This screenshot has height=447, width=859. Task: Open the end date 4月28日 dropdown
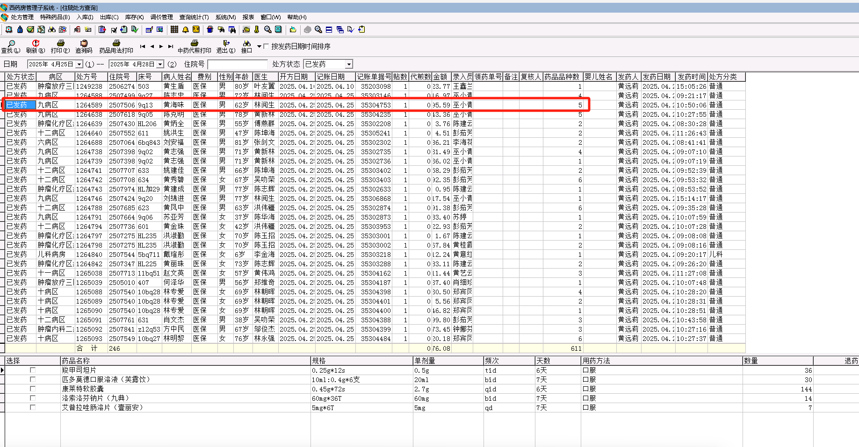click(x=160, y=64)
